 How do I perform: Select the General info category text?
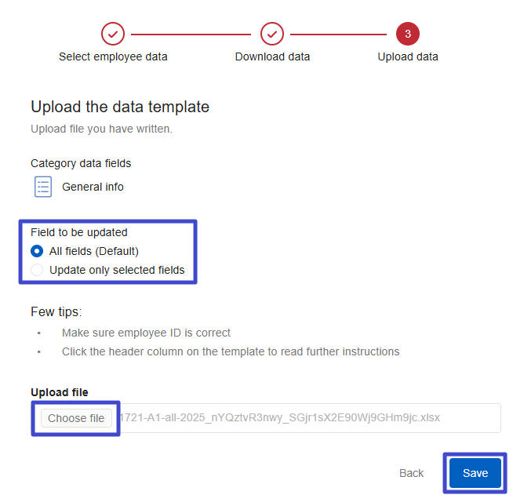93,187
